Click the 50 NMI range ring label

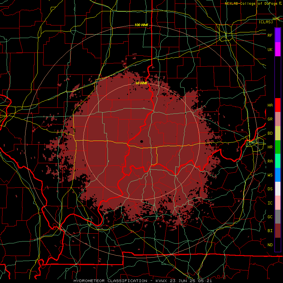click(x=141, y=83)
